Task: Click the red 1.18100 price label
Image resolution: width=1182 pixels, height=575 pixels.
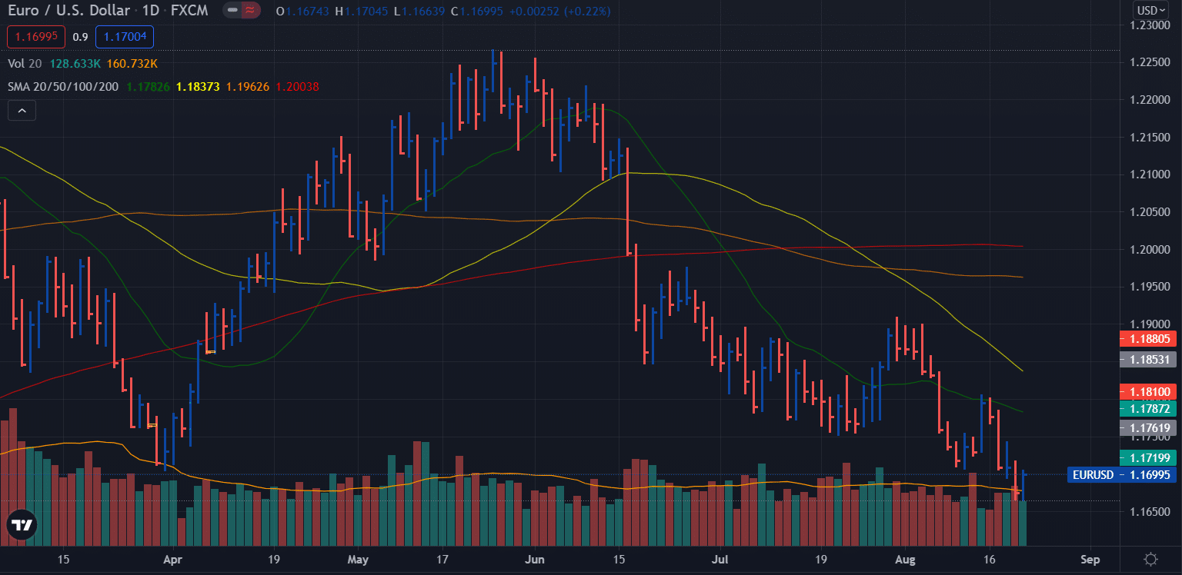Action: 1149,392
